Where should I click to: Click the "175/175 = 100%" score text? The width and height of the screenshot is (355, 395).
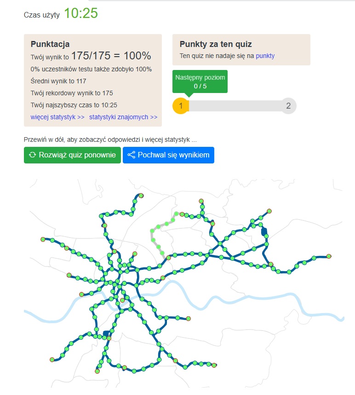[111, 56]
